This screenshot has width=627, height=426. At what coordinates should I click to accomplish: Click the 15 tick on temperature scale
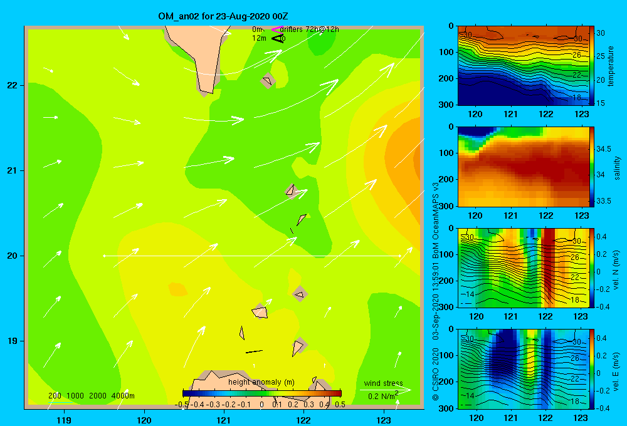(x=601, y=103)
